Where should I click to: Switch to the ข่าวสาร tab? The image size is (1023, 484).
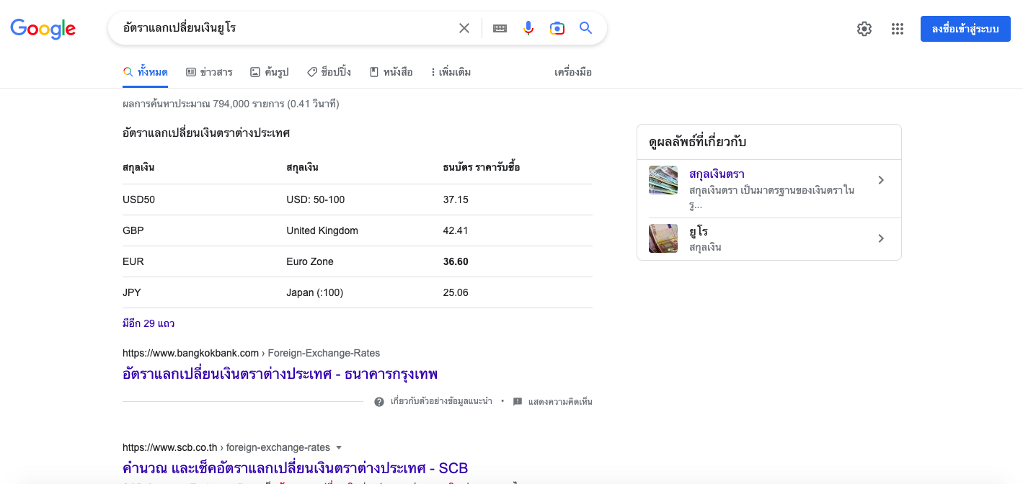tap(209, 72)
